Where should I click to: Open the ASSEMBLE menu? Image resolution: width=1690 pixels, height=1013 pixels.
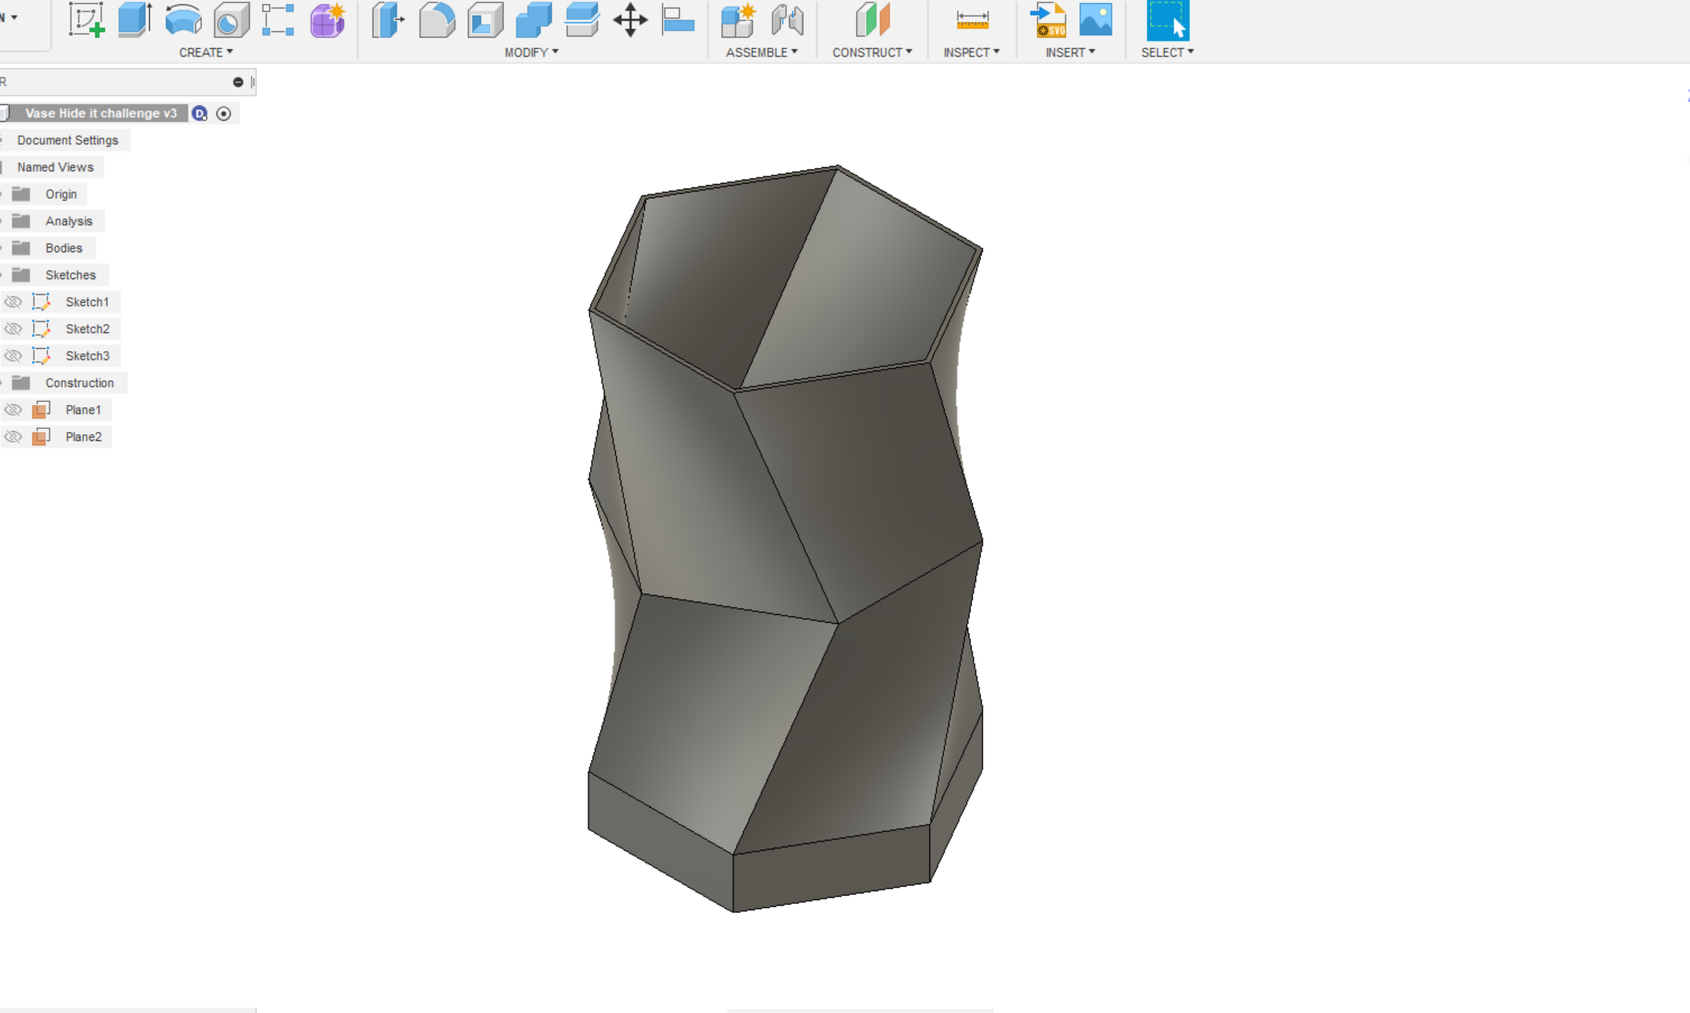[x=761, y=52]
